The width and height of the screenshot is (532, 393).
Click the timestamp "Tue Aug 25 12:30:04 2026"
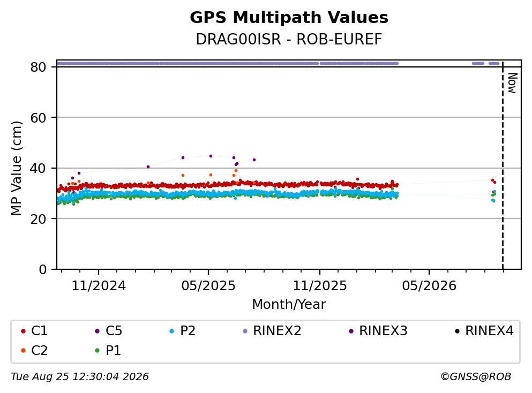pyautogui.click(x=80, y=377)
